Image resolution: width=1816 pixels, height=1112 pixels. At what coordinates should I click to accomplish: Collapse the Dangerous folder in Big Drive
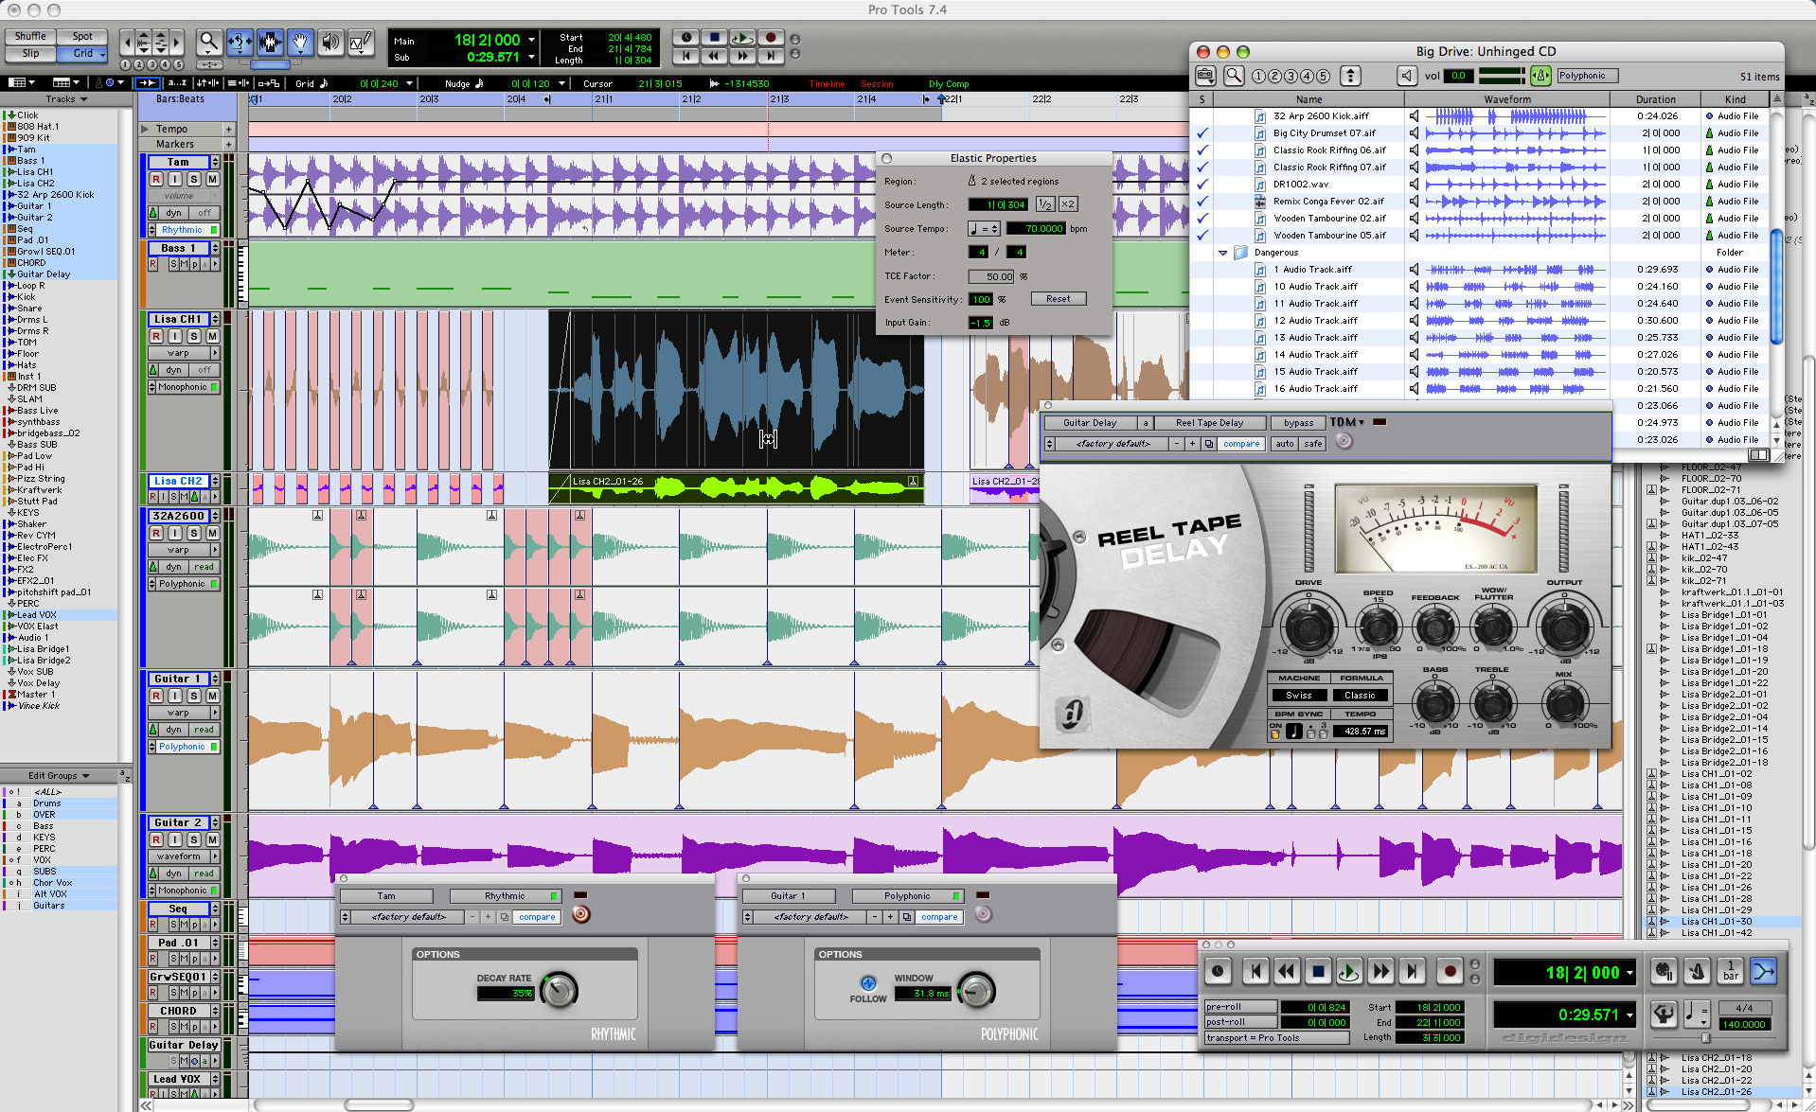[x=1222, y=253]
